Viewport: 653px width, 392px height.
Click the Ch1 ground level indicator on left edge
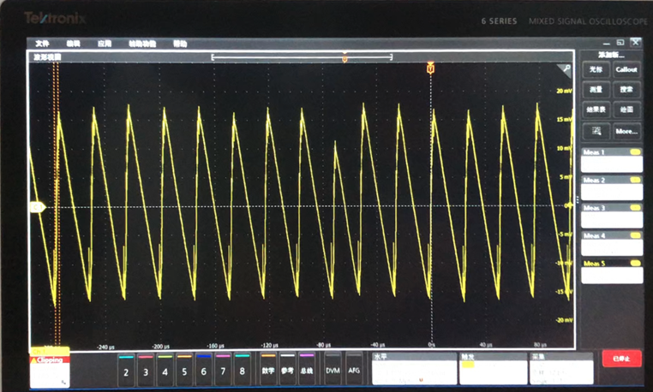point(37,207)
